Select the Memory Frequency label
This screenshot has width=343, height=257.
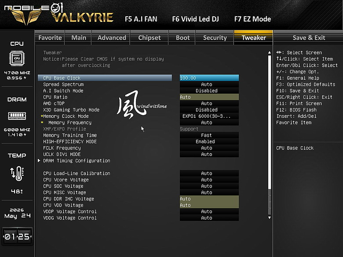tap(70, 123)
